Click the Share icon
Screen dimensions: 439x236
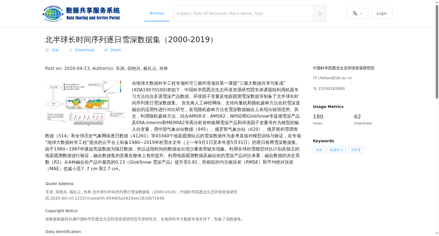click(106, 50)
